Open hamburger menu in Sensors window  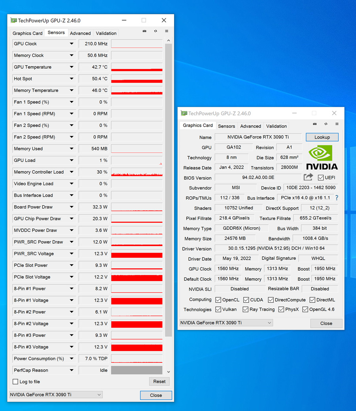pos(167,31)
